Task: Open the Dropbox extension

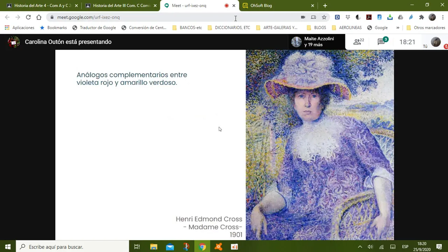Action: tap(348, 17)
